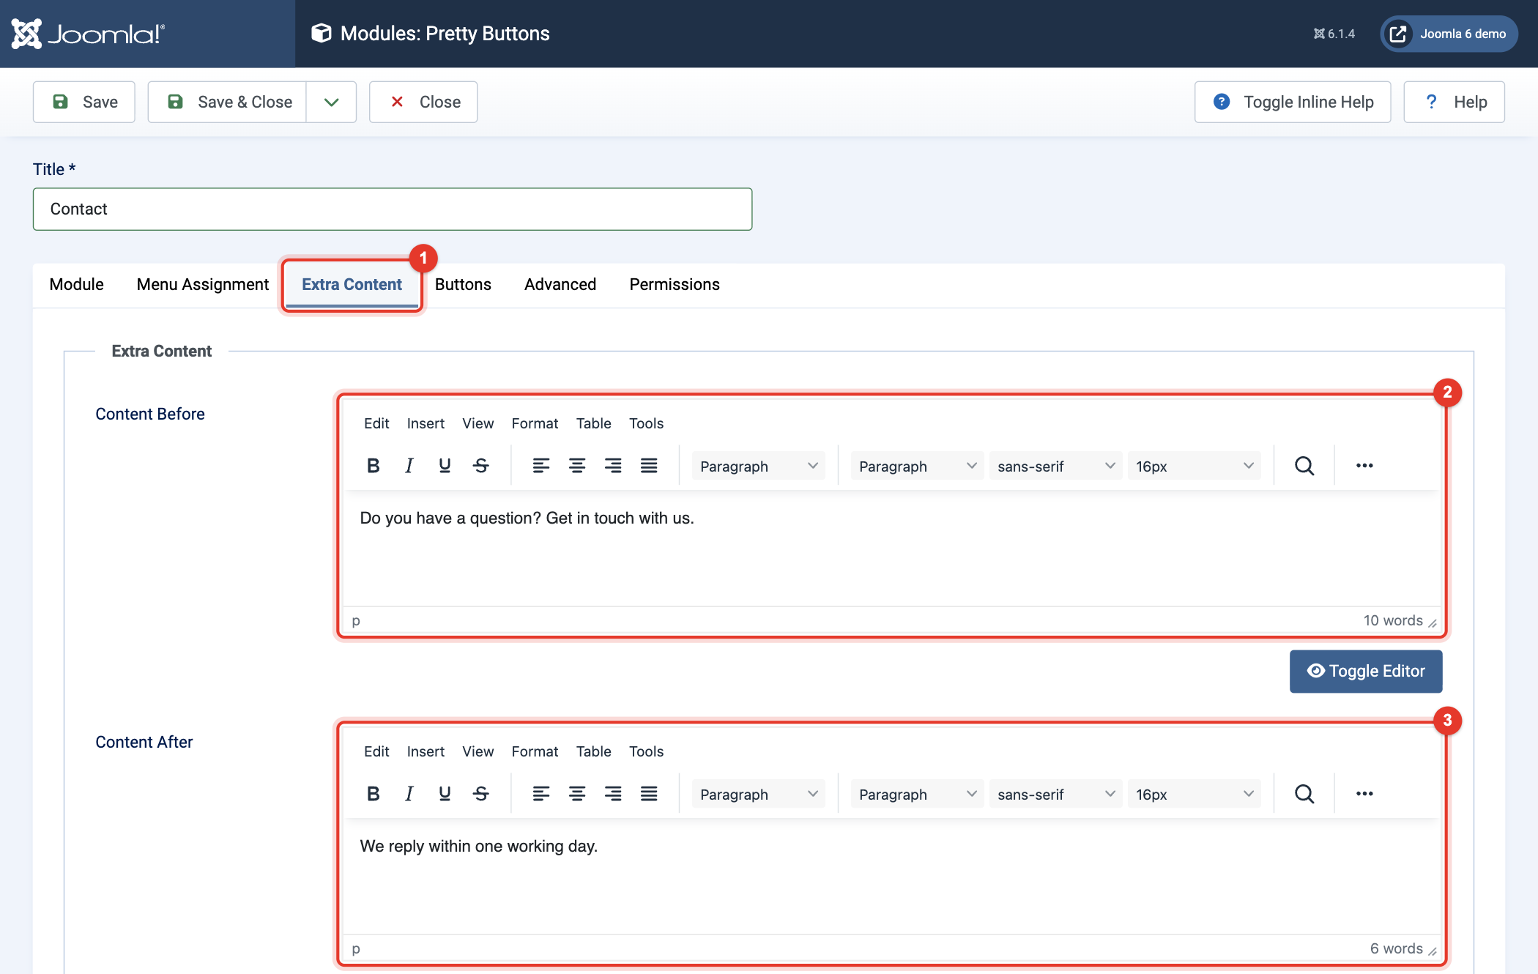1538x974 pixels.
Task: Switch to the Menu Assignment tab
Action: [203, 285]
